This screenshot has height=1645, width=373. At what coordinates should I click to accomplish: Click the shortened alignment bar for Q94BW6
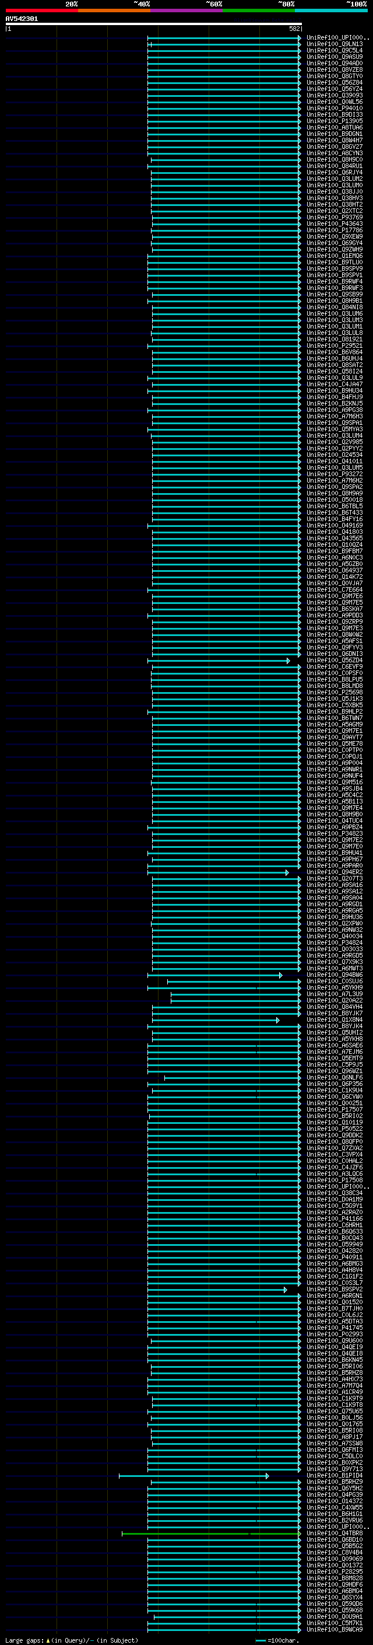(x=215, y=975)
